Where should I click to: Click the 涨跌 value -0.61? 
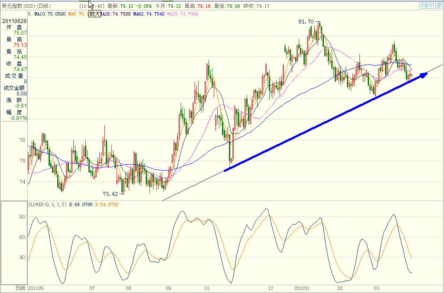coord(21,106)
